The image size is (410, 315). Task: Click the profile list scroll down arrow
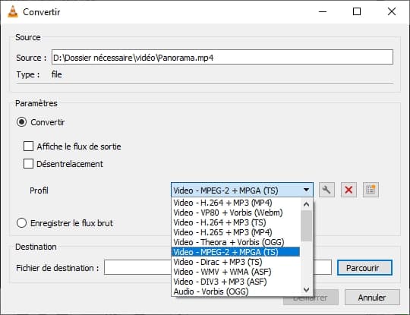(x=307, y=290)
